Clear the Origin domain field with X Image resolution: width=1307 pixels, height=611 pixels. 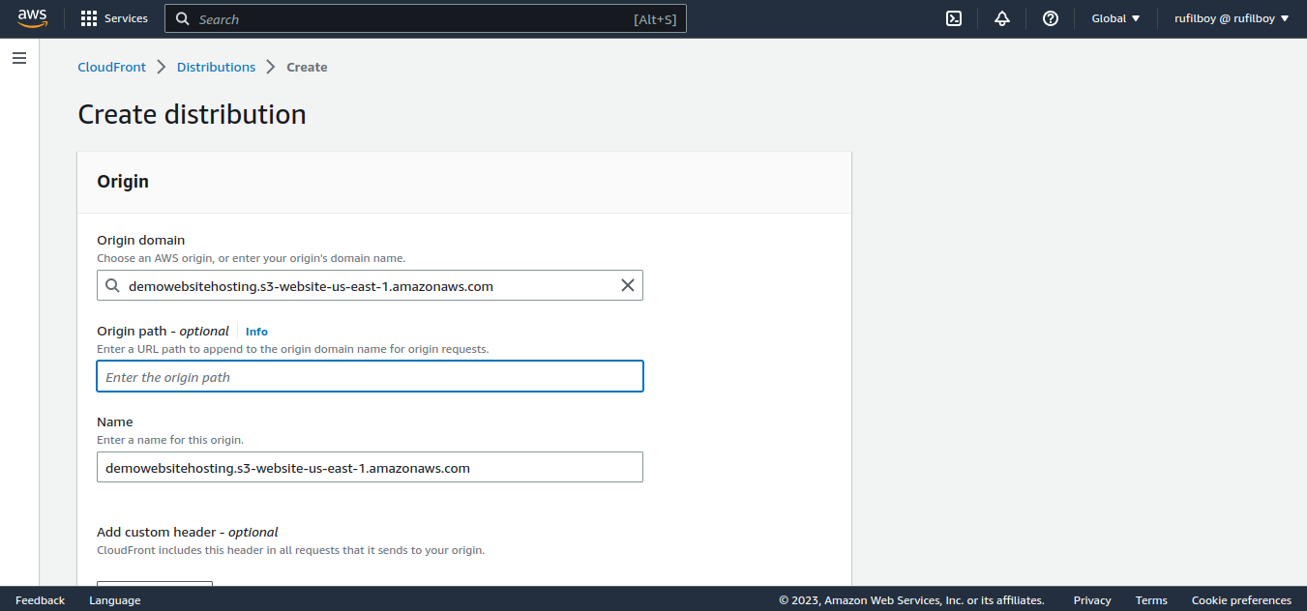coord(628,285)
